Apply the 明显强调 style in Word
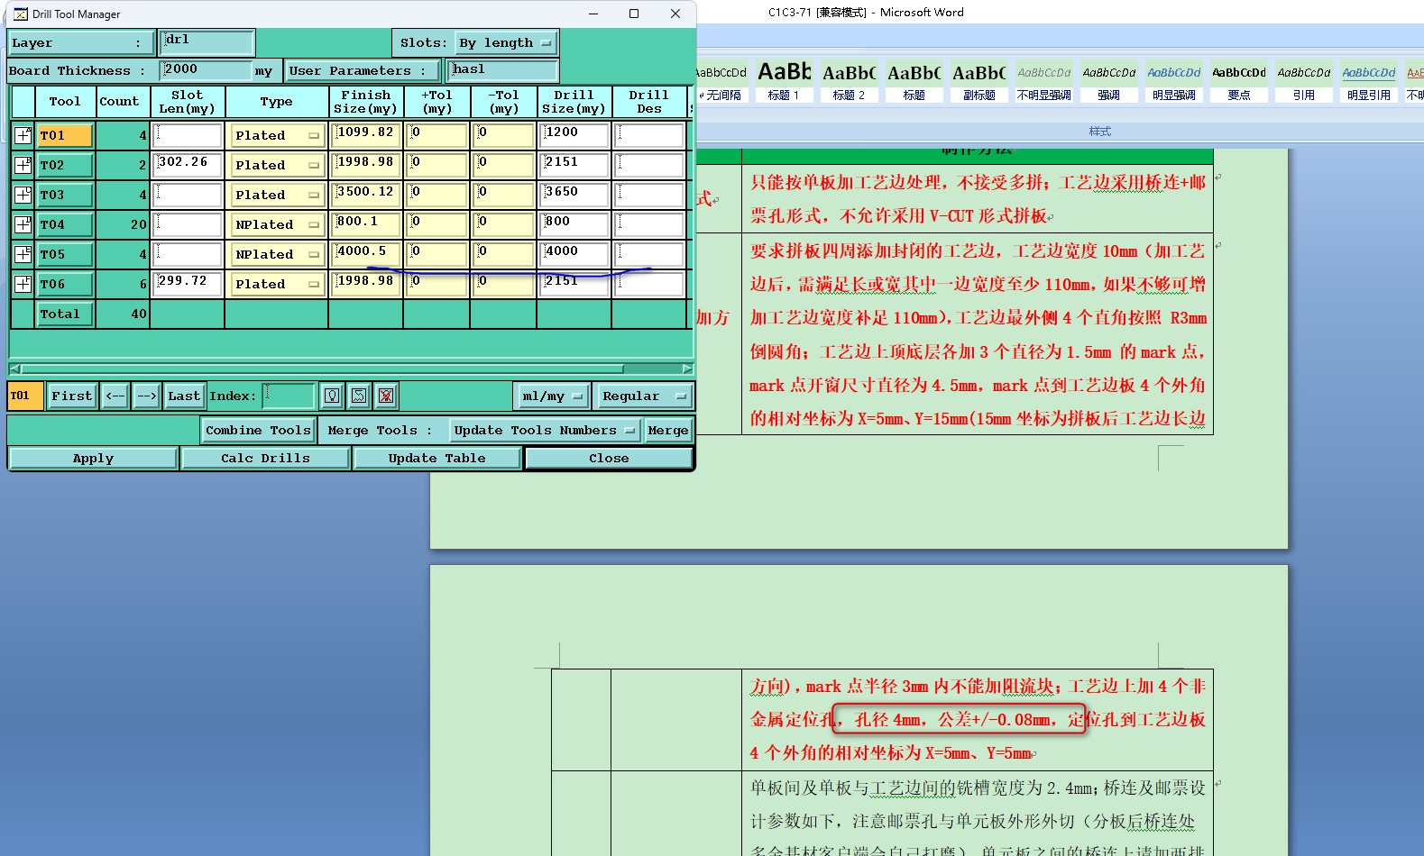The image size is (1424, 856). [x=1173, y=81]
